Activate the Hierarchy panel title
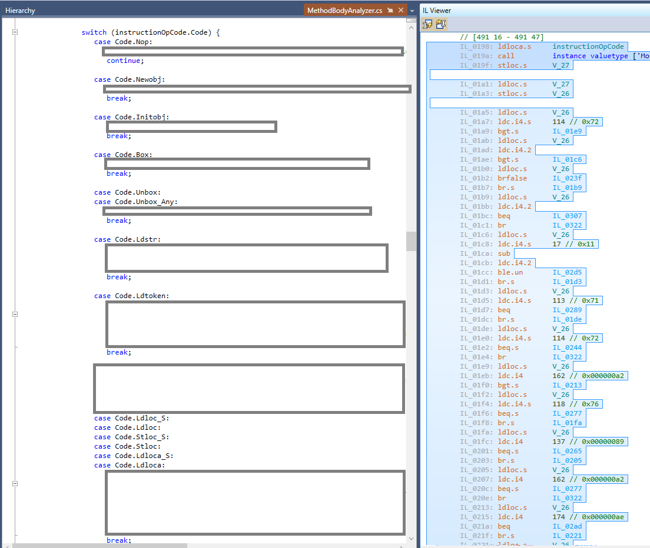650x548 pixels. (20, 11)
